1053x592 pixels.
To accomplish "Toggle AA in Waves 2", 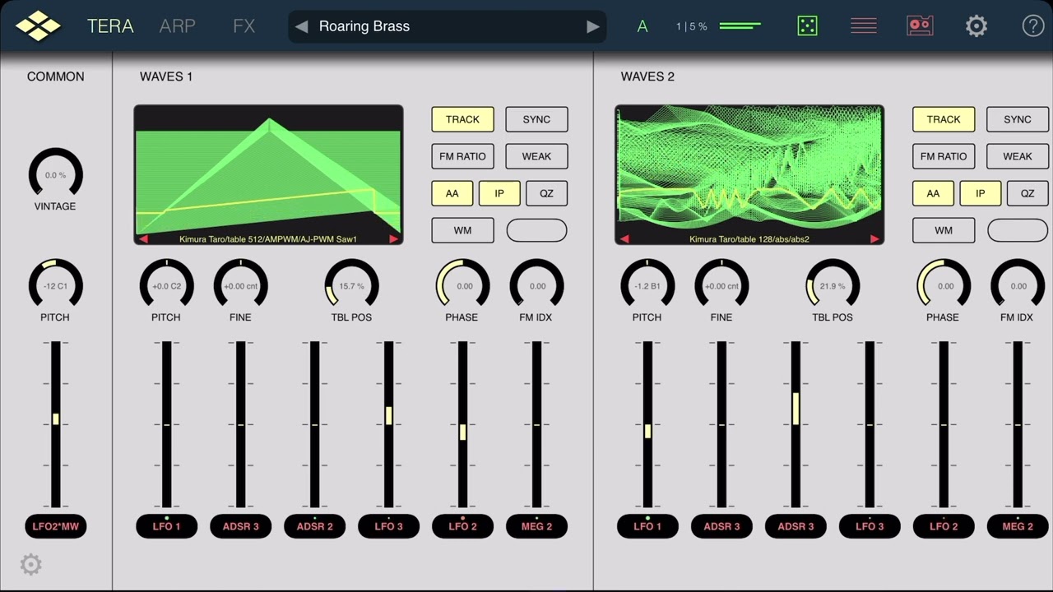I will click(x=933, y=193).
